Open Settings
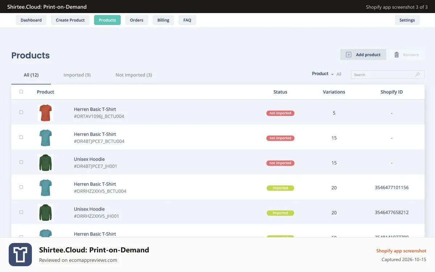Screen dimensions: 435x272 407,20
